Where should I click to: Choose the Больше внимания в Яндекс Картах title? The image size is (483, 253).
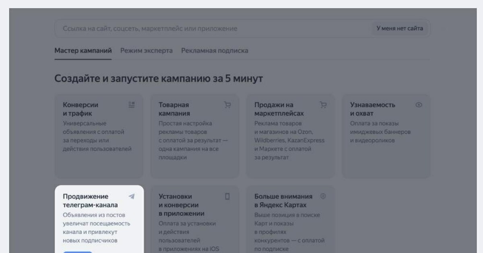tap(283, 201)
